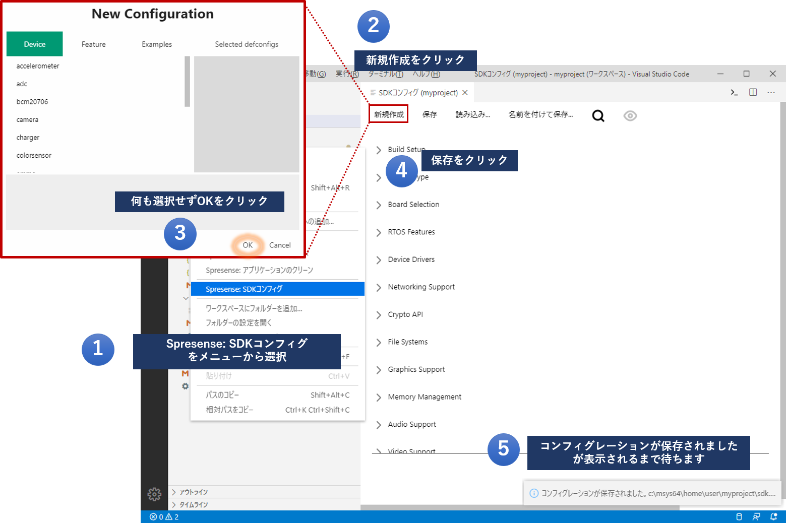This screenshot has width=786, height=523.
Task: Close the SDKコンフィグ (myproject) tab
Action: pyautogui.click(x=465, y=93)
